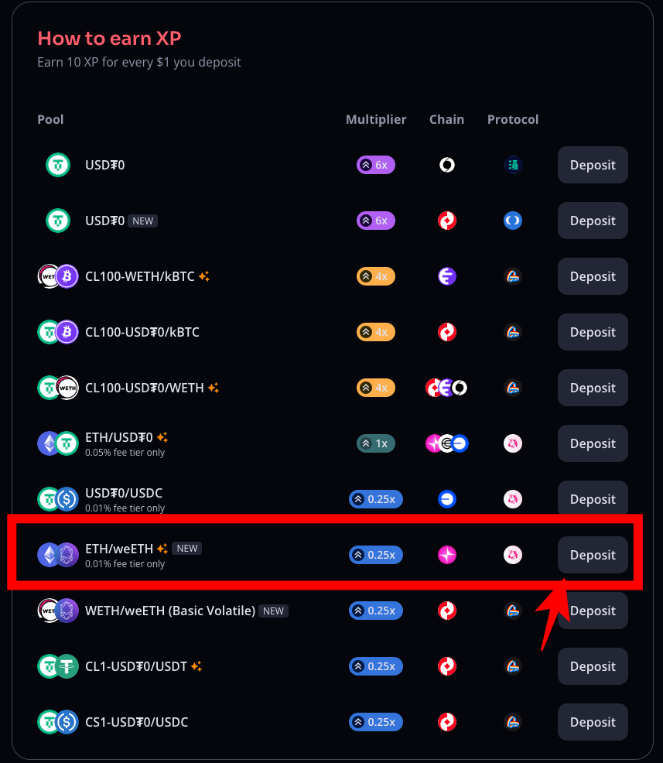This screenshot has width=663, height=763.
Task: Select the CL100-WETH/kBTC pool name
Action: (139, 276)
